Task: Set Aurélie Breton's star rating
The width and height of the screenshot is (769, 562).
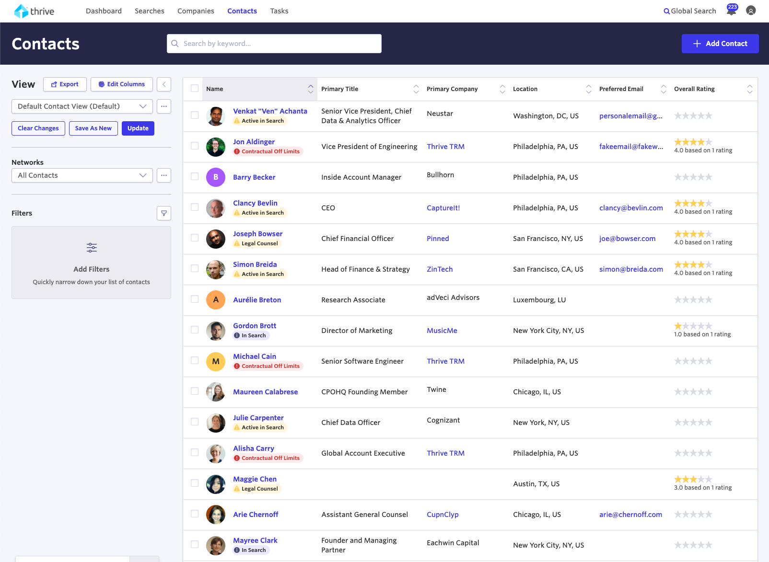Action: click(693, 300)
